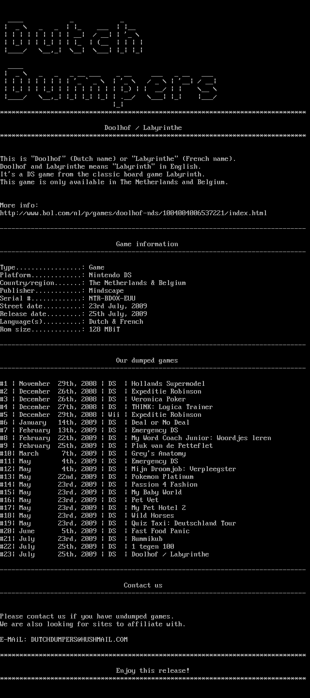Click the 'Hollands Supermodel' entry
This screenshot has width=310, height=698.
169,384
